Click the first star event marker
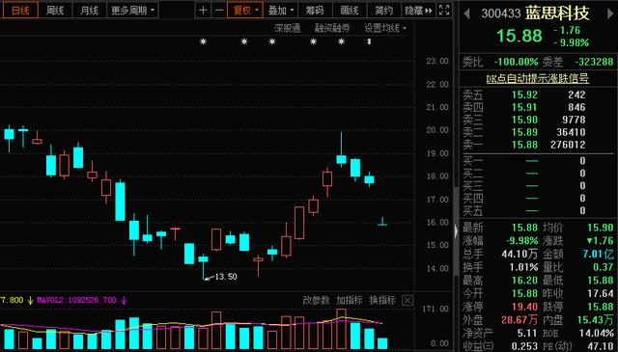 pyautogui.click(x=203, y=41)
